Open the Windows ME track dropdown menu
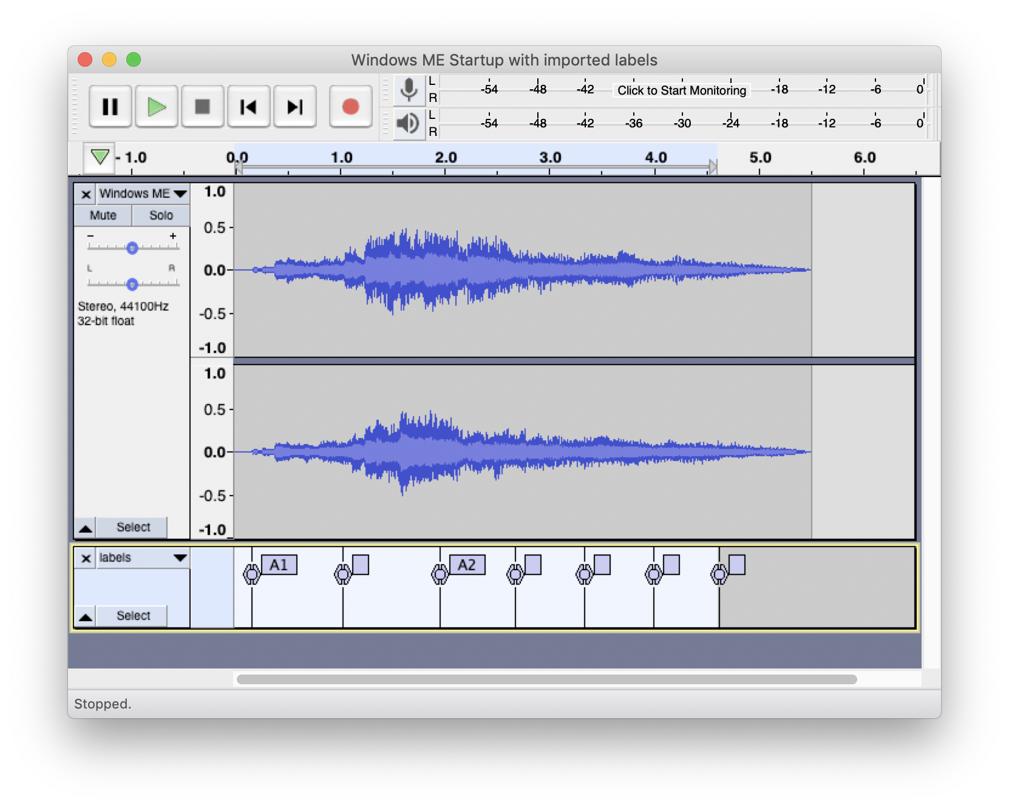Image resolution: width=1009 pixels, height=808 pixels. 143,194
